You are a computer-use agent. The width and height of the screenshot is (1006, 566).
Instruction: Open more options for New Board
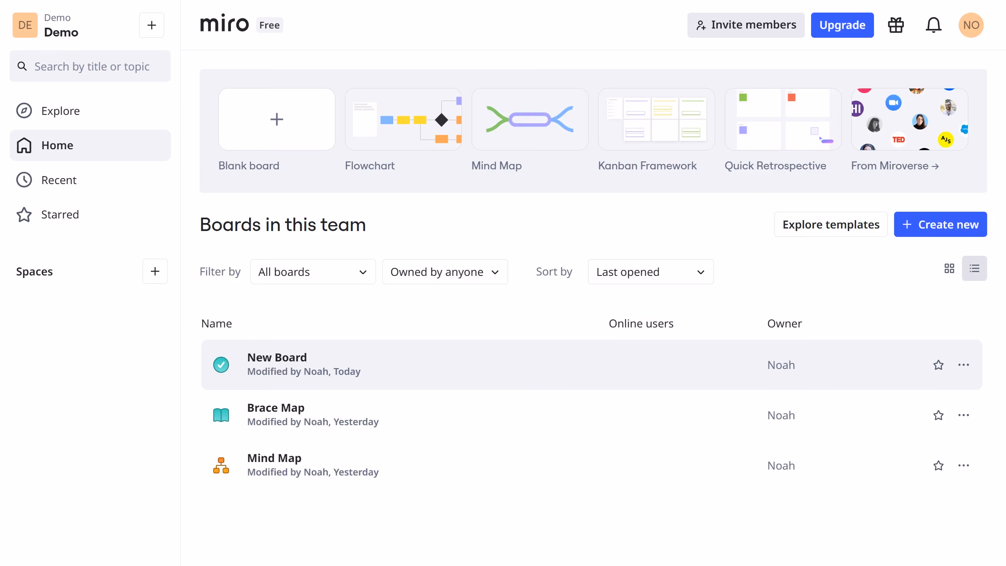[x=964, y=365]
